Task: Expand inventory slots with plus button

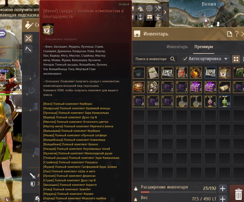Action: [x=223, y=189]
